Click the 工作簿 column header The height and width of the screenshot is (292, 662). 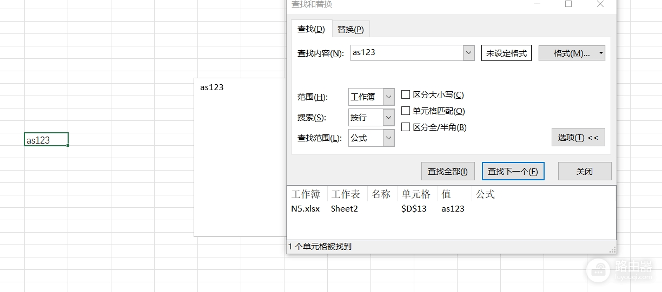[307, 194]
